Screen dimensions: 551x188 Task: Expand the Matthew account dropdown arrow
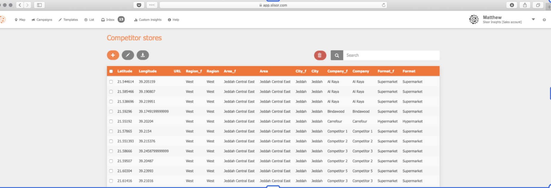tap(533, 19)
